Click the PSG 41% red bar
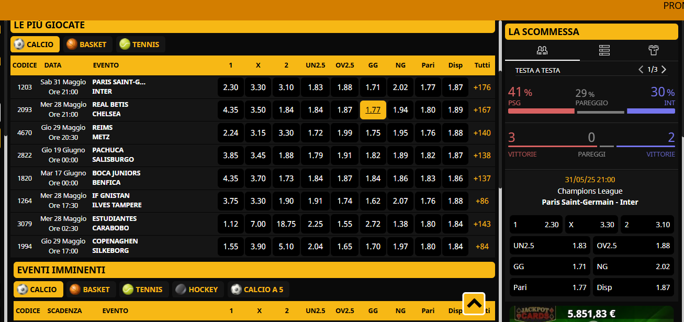 pos(541,112)
